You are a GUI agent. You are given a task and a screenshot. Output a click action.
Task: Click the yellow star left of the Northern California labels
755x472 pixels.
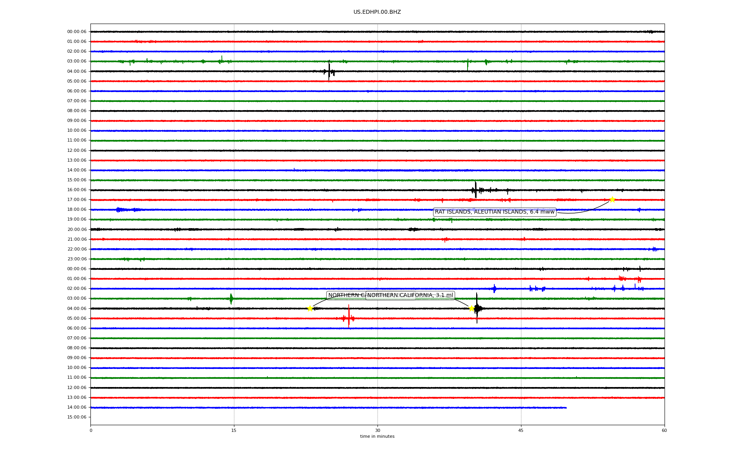point(310,308)
